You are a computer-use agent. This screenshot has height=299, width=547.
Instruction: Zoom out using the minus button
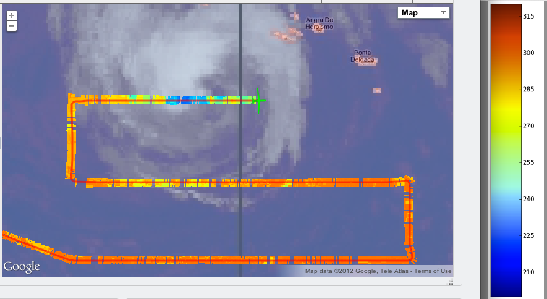click(12, 26)
